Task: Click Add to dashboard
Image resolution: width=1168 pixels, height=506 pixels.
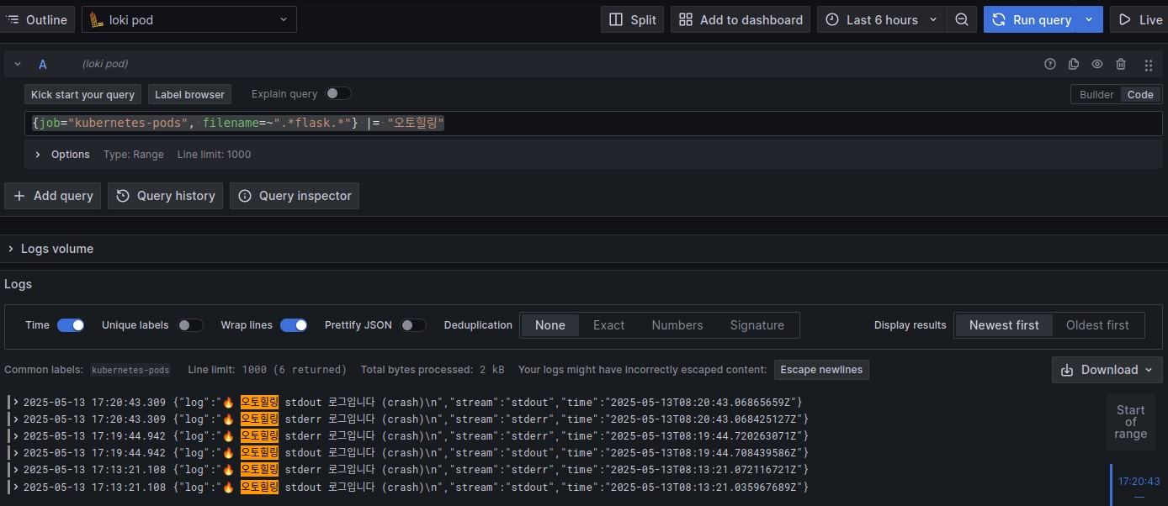Action: pyautogui.click(x=741, y=19)
